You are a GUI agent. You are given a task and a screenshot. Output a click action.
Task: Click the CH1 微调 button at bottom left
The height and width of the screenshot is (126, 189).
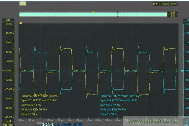[5, 125]
